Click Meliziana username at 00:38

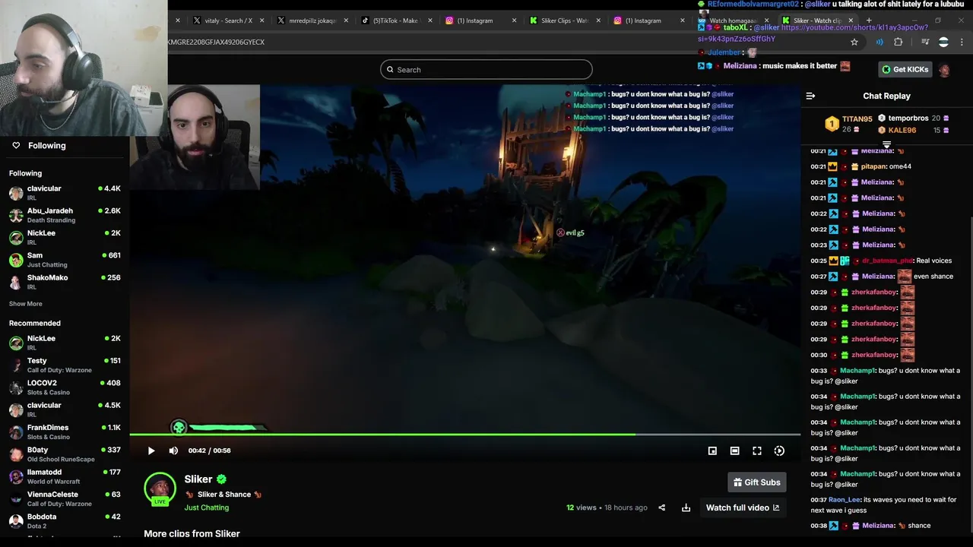coord(878,526)
